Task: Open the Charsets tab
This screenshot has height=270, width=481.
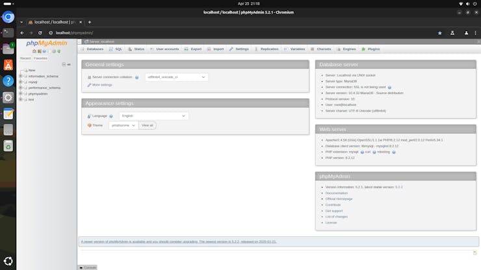Action: (321, 49)
